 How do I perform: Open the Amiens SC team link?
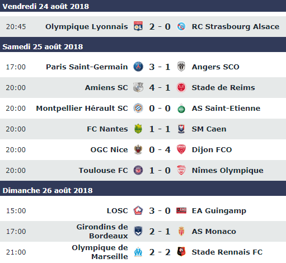click(106, 87)
